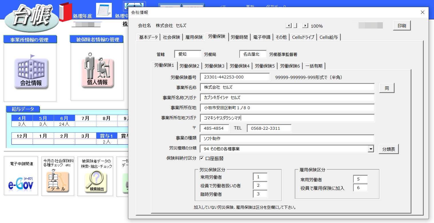This screenshot has height=223, width=434.
Task: Open the 一括有期 sub-tab
Action: (314, 66)
